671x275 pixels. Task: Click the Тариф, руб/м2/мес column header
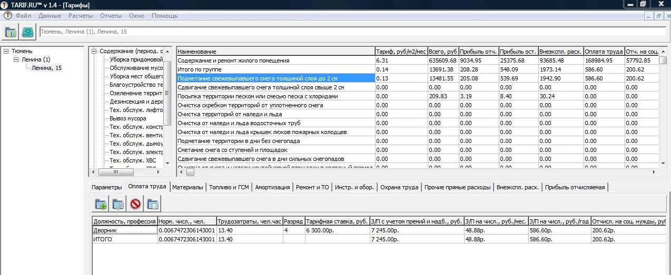coord(401,52)
